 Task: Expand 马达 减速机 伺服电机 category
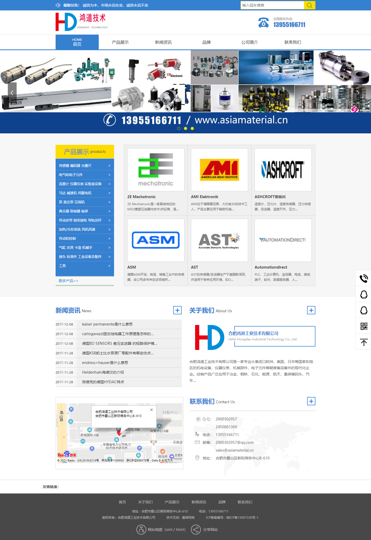(85, 193)
